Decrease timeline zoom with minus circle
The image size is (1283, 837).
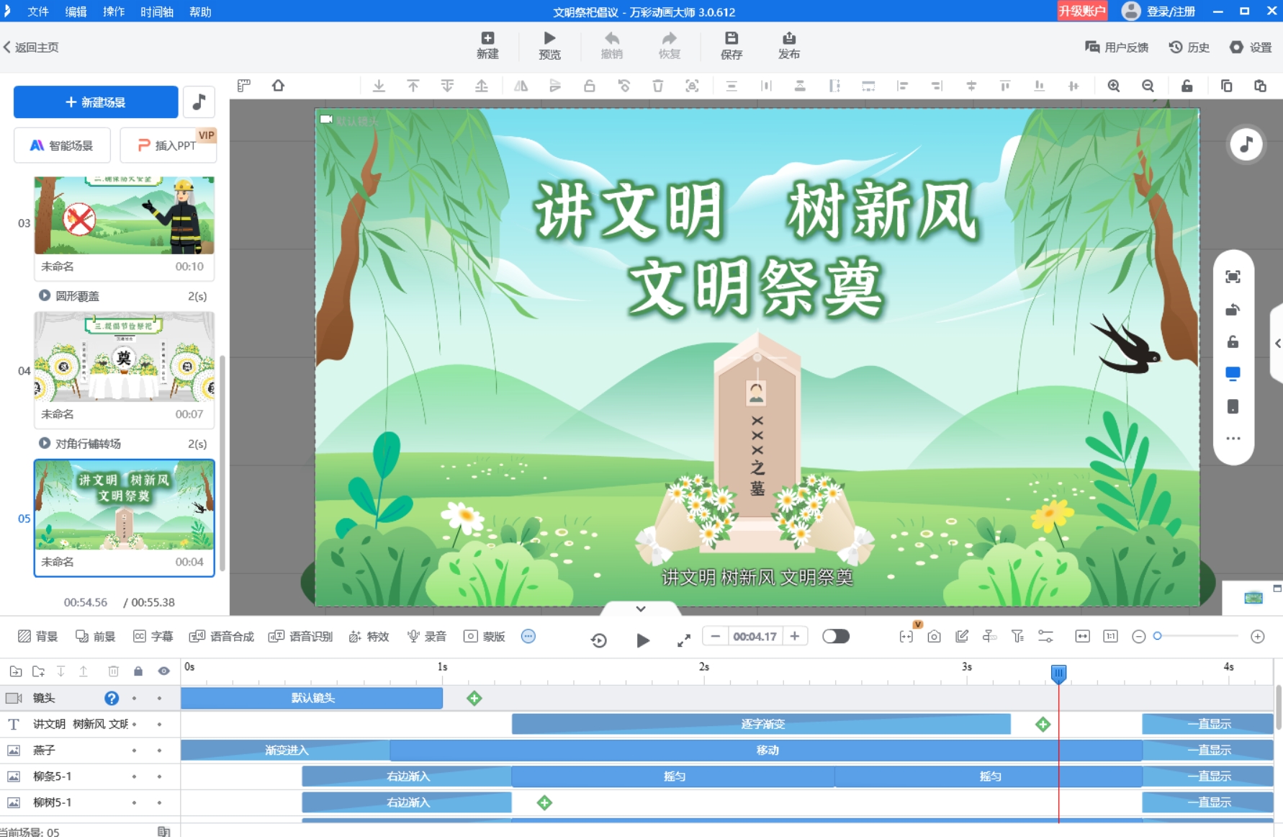tap(1139, 636)
